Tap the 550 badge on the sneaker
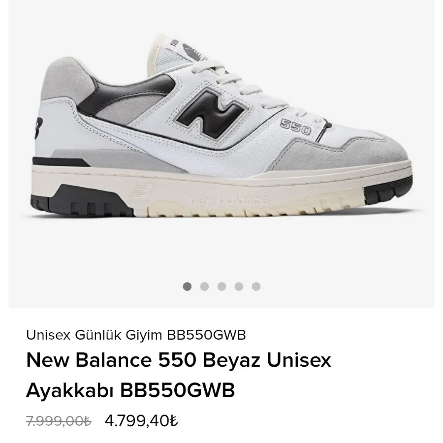Image resolution: width=443 pixels, height=443 pixels. [x=295, y=127]
